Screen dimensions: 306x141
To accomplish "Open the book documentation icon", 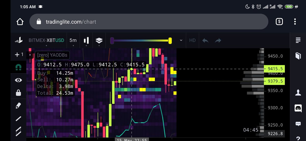I will 298,56.
